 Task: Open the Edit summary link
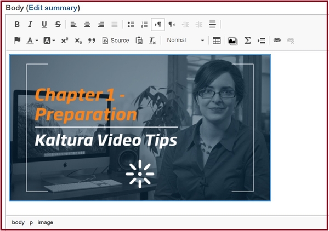point(54,8)
